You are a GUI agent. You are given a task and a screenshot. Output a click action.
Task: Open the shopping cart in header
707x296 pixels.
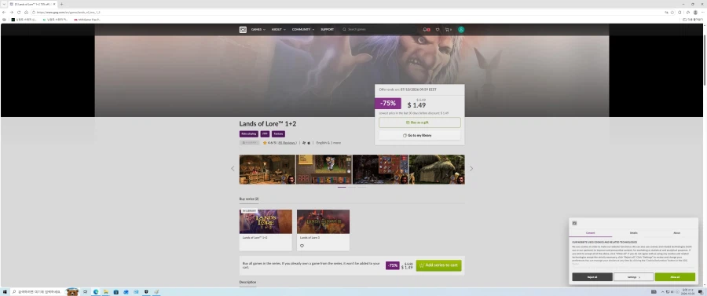click(x=447, y=30)
